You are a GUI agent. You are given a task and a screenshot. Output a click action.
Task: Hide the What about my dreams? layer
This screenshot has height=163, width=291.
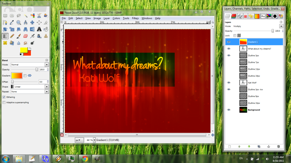(x=229, y=49)
